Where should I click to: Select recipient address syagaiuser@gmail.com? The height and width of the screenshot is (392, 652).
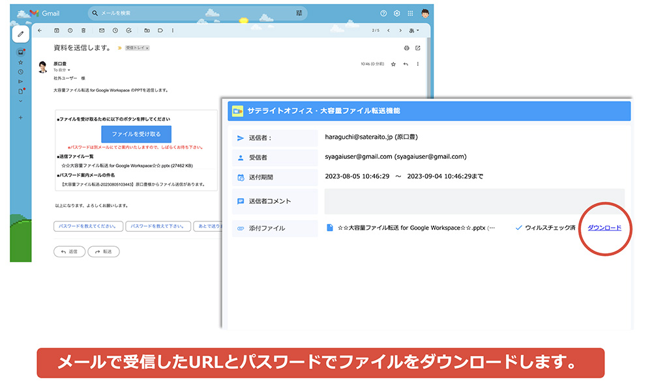[359, 156]
